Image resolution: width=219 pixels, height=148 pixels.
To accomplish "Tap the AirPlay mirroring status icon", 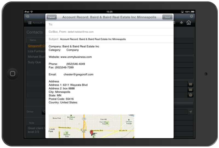I will pos(182,12).
